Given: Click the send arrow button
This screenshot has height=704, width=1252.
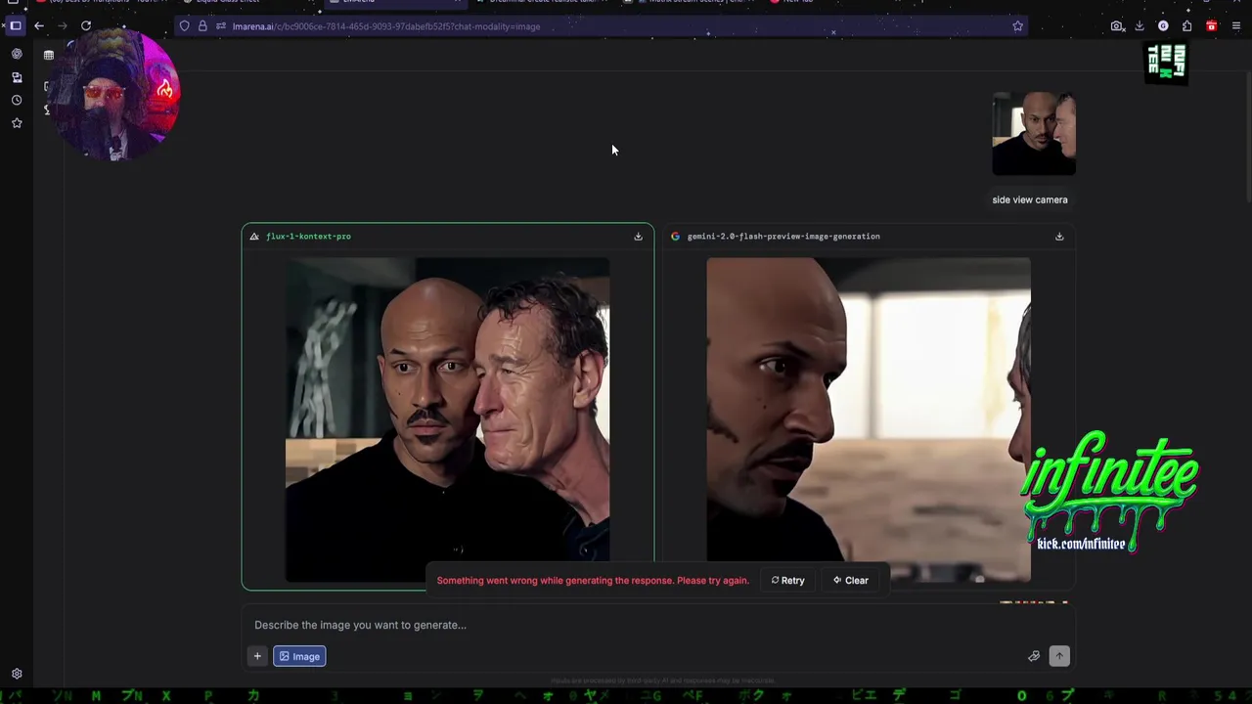Looking at the screenshot, I should (1059, 656).
